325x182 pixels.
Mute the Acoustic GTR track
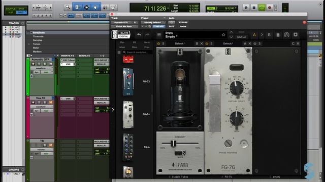[x=50, y=64]
